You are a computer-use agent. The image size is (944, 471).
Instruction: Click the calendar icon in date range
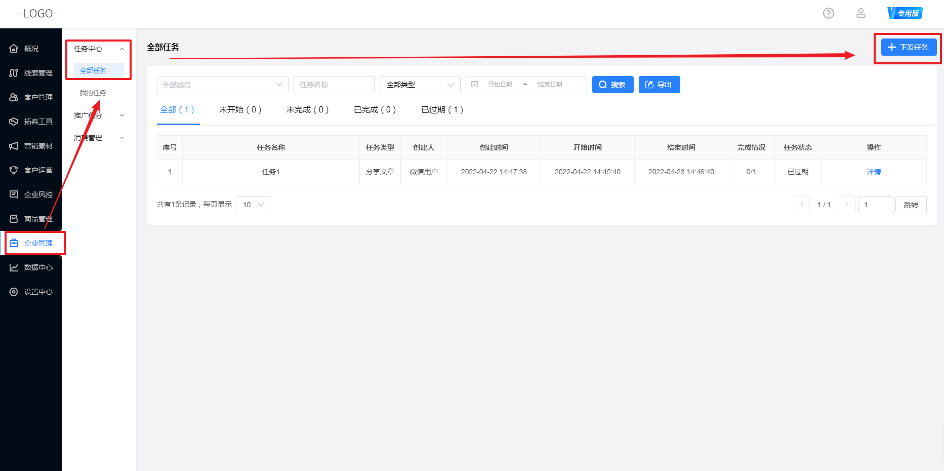point(474,85)
